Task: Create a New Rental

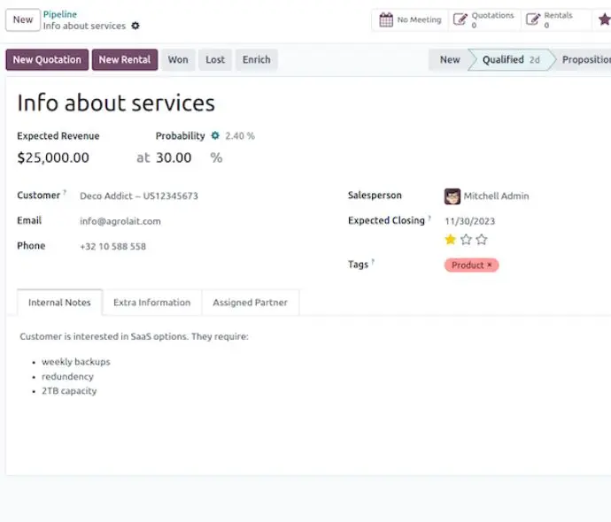Action: point(125,59)
